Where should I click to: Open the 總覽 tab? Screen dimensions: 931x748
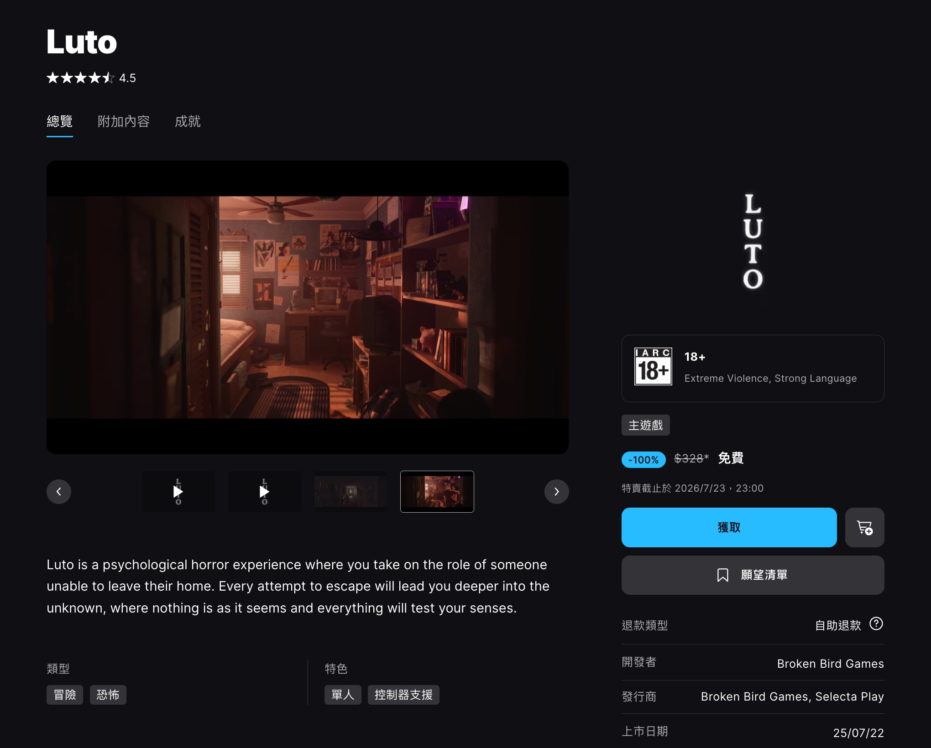click(x=60, y=121)
